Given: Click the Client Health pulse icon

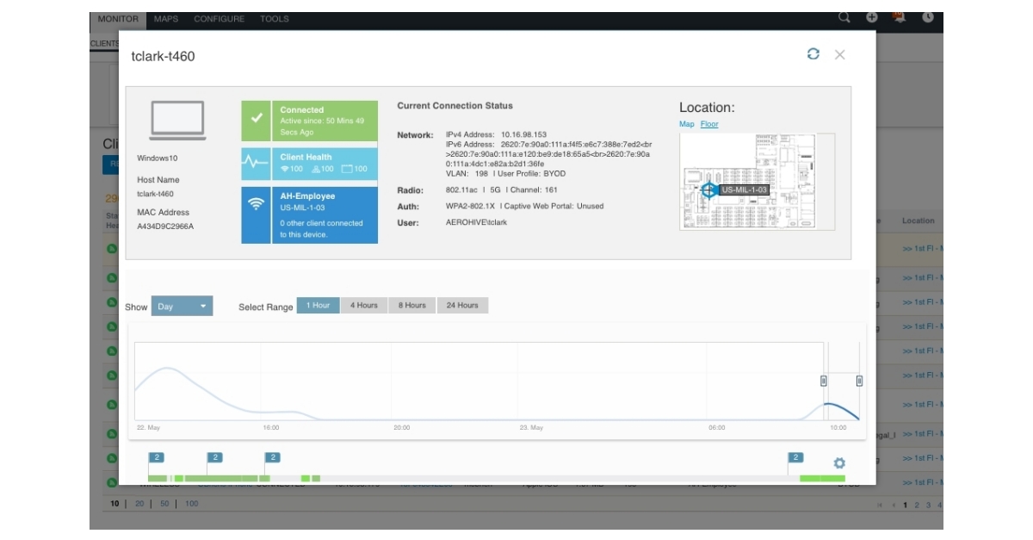Looking at the screenshot, I should pos(256,162).
